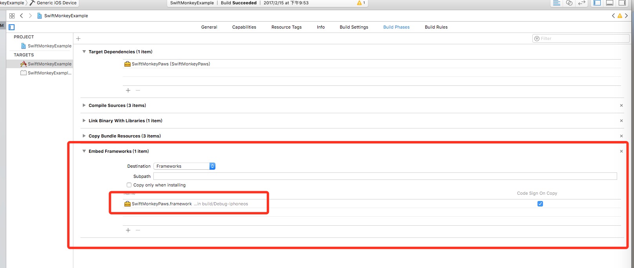Click the Subpath text field
634x268 pixels.
(384, 176)
